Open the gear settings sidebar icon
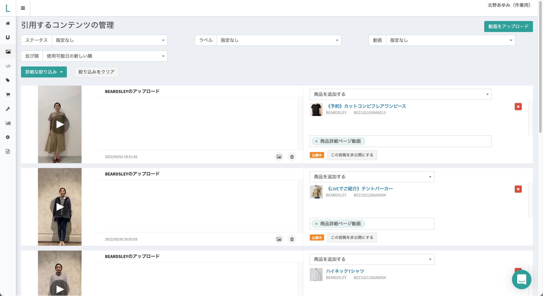Viewport: 543px width, 296px height. (x=8, y=137)
